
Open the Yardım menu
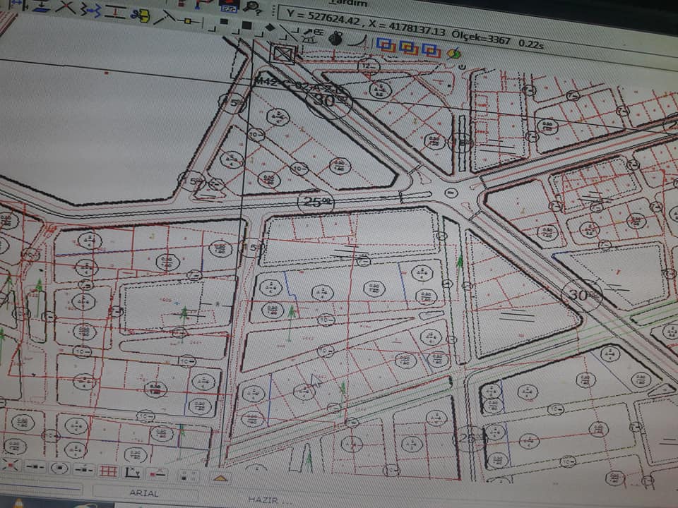pyautogui.click(x=348, y=3)
